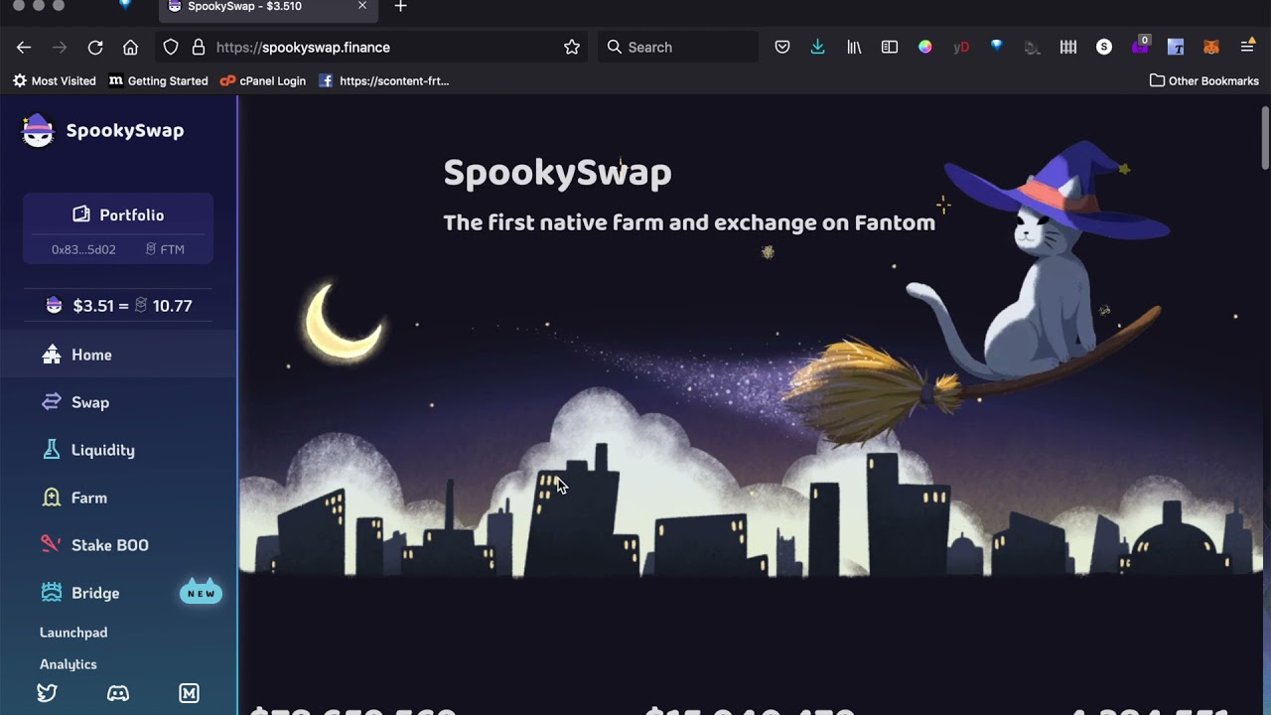This screenshot has height=715, width=1271.
Task: Focus the browser Search field
Action: tap(678, 47)
